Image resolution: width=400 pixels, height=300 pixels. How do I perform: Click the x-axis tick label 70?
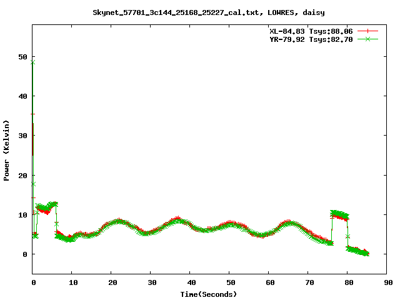point(309,282)
